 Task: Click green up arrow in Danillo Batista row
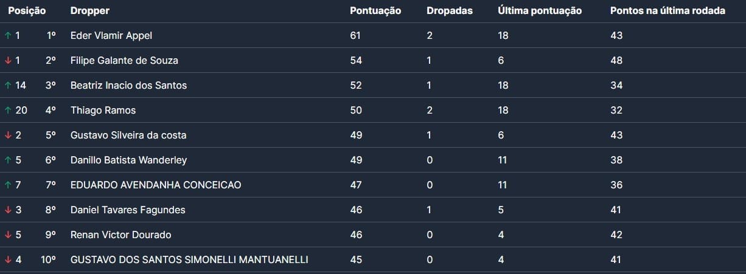(8, 160)
